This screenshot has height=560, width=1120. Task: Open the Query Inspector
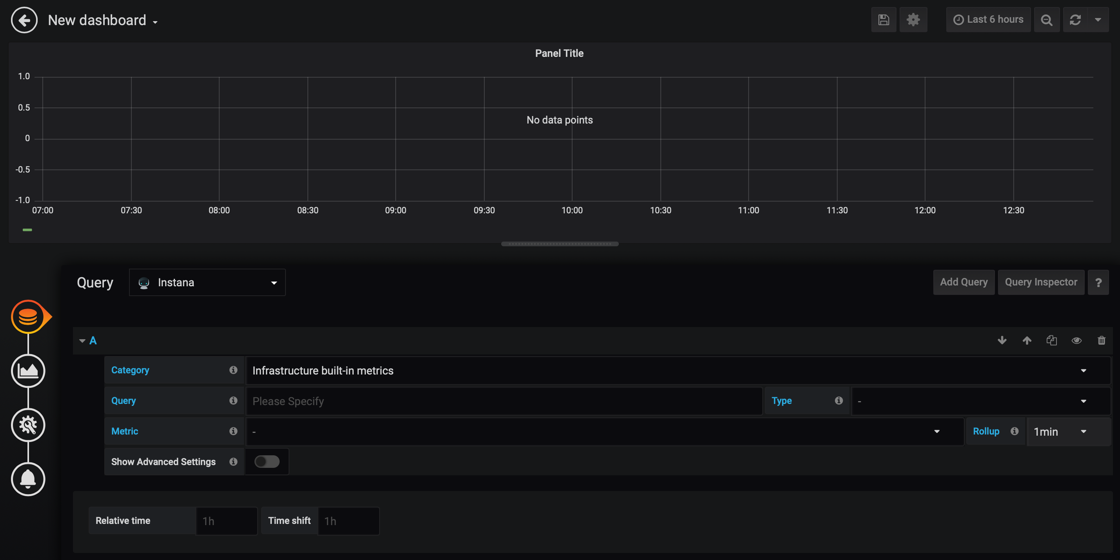(1041, 282)
